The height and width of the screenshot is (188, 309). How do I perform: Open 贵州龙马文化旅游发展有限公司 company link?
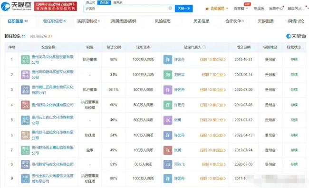pyautogui.click(x=52, y=59)
